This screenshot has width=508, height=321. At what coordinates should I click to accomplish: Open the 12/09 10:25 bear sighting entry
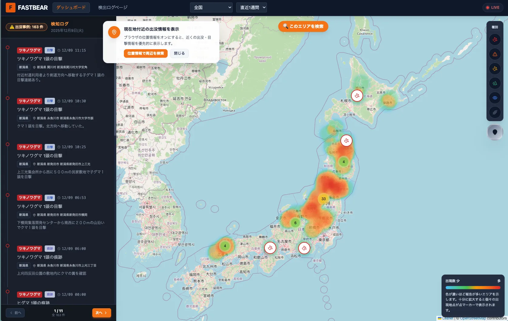pyautogui.click(x=61, y=162)
